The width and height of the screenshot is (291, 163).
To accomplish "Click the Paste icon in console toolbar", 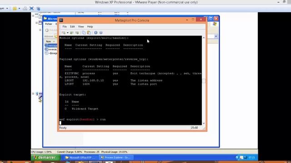I will pyautogui.click(x=89, y=33).
